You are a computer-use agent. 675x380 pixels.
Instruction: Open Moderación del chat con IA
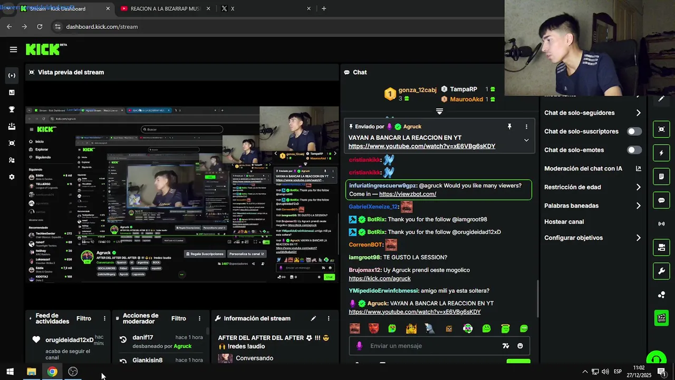593,169
